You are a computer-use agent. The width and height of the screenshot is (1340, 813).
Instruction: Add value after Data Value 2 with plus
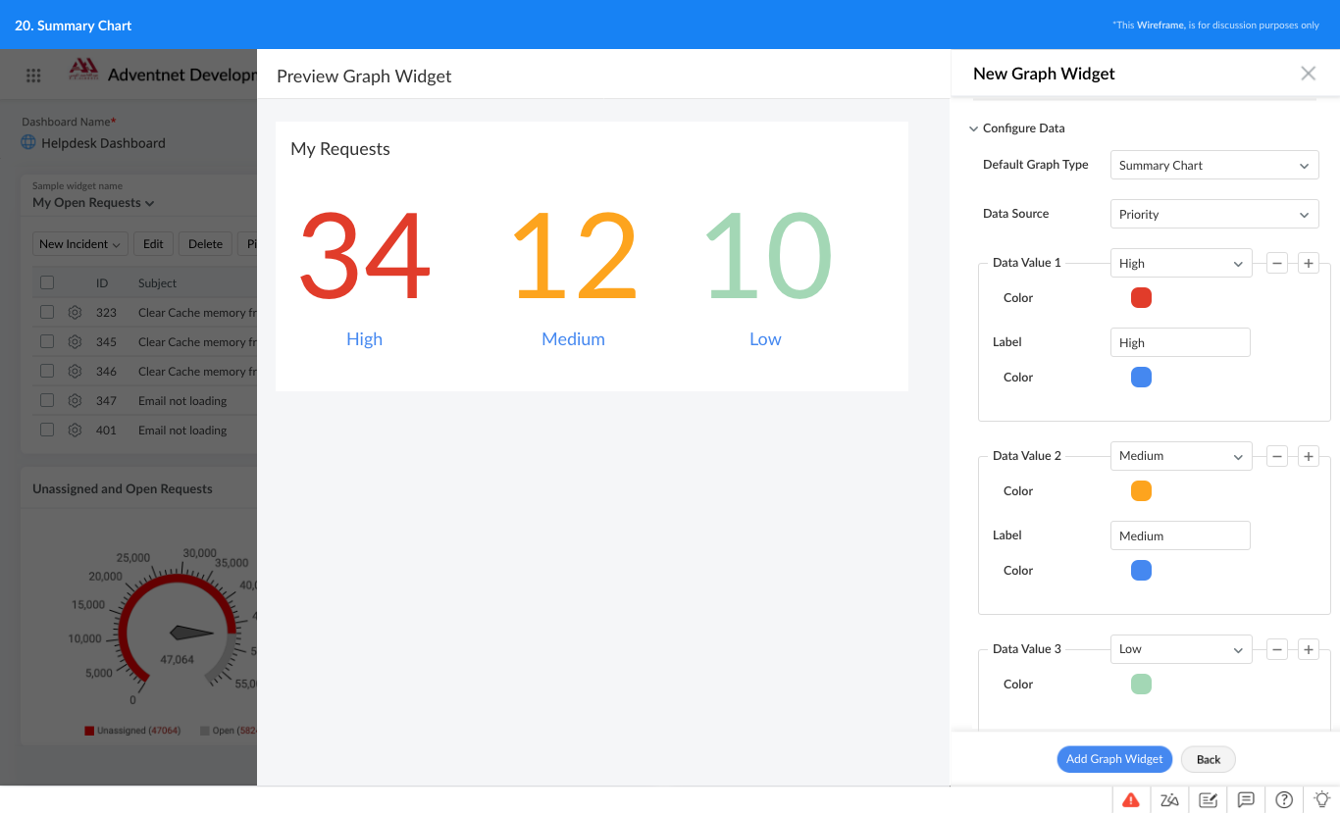pyautogui.click(x=1309, y=456)
